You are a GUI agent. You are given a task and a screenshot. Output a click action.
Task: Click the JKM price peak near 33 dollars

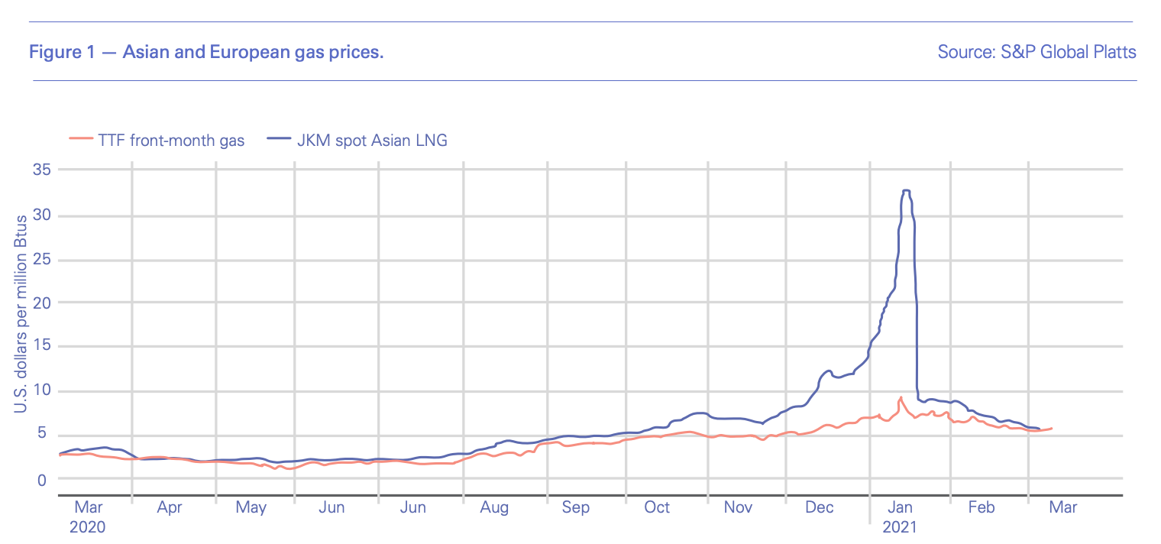[x=906, y=190]
